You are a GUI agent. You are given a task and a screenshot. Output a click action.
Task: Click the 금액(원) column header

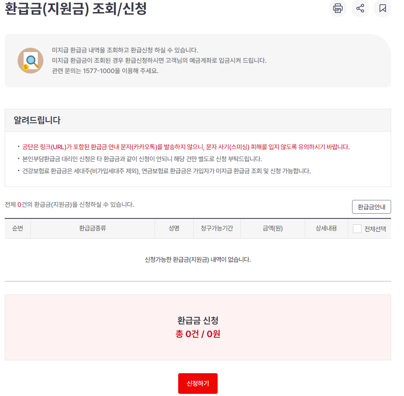tap(273, 228)
